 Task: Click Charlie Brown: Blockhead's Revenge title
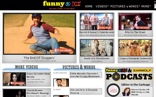click(x=37, y=92)
